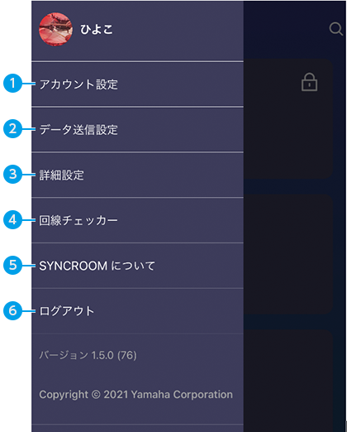Open アカウント設定 menu item
347x432 pixels.
click(137, 84)
